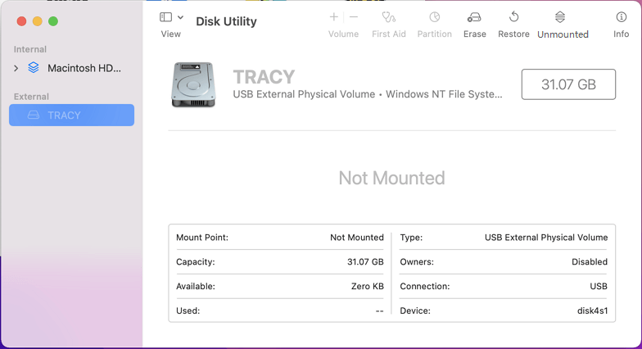Viewport: 642px width, 349px height.
Task: Minimize the Disk Utility window
Action: pos(37,21)
